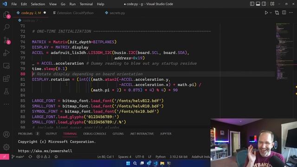
Task: Show the DEBUG CONSOLE panel tab
Action: pyautogui.click(x=95, y=134)
